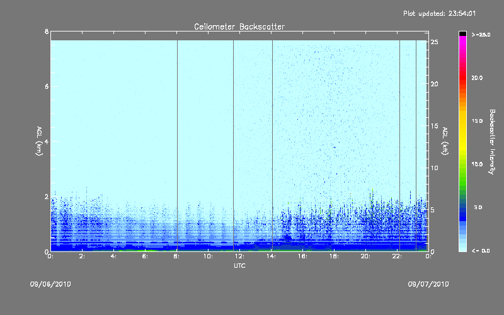
Task: Click the 'Ceilometer Backscatter' plot title
Action: pos(239,26)
